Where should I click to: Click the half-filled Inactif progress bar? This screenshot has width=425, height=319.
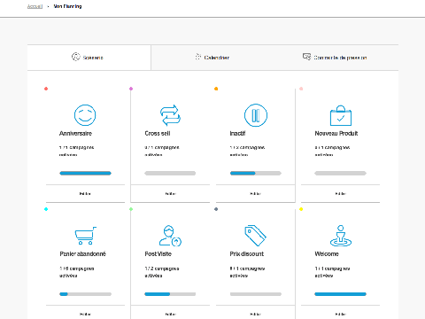coord(256,174)
